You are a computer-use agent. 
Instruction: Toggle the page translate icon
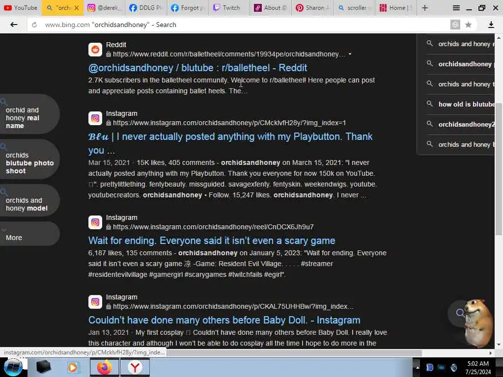pos(455,25)
